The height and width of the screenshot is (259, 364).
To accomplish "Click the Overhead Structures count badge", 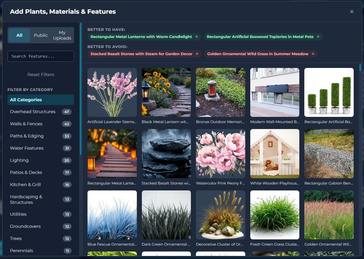I will pyautogui.click(x=67, y=112).
